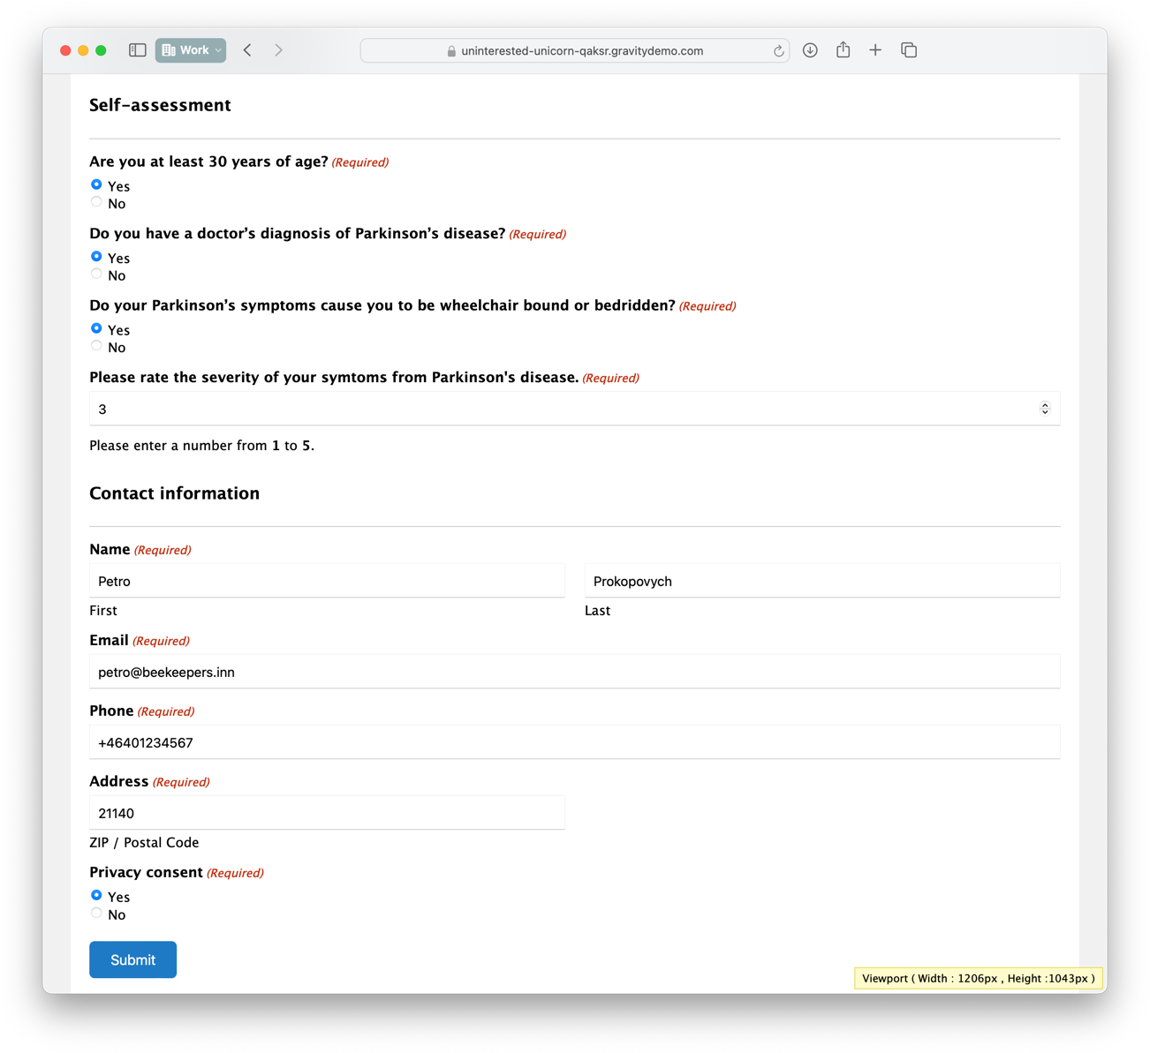This screenshot has width=1150, height=1053.
Task: Open the Work tab group dropdown
Action: 191,50
